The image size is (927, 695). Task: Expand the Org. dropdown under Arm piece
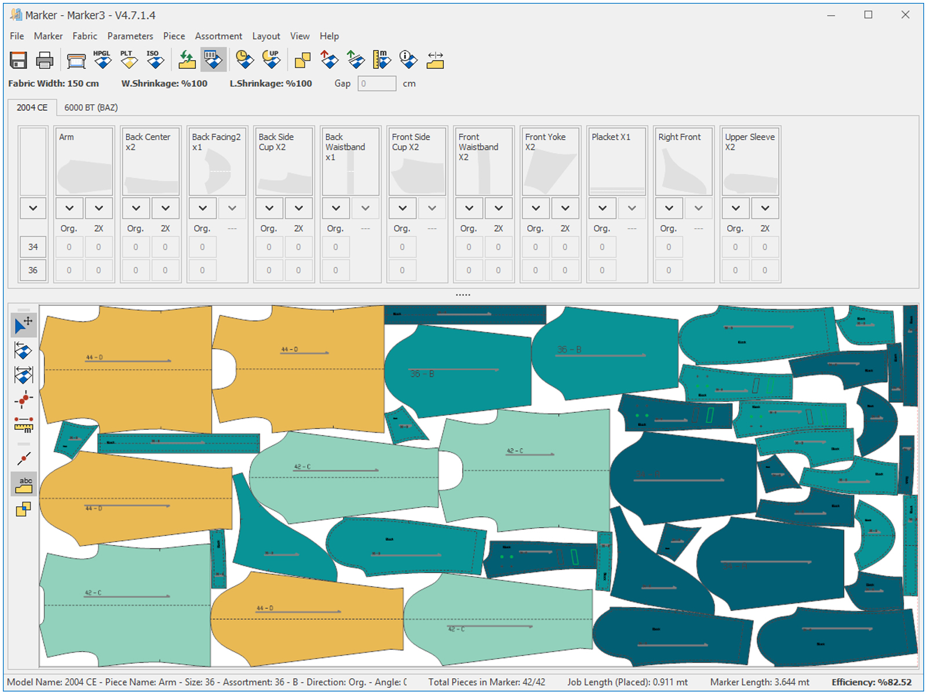coord(70,208)
